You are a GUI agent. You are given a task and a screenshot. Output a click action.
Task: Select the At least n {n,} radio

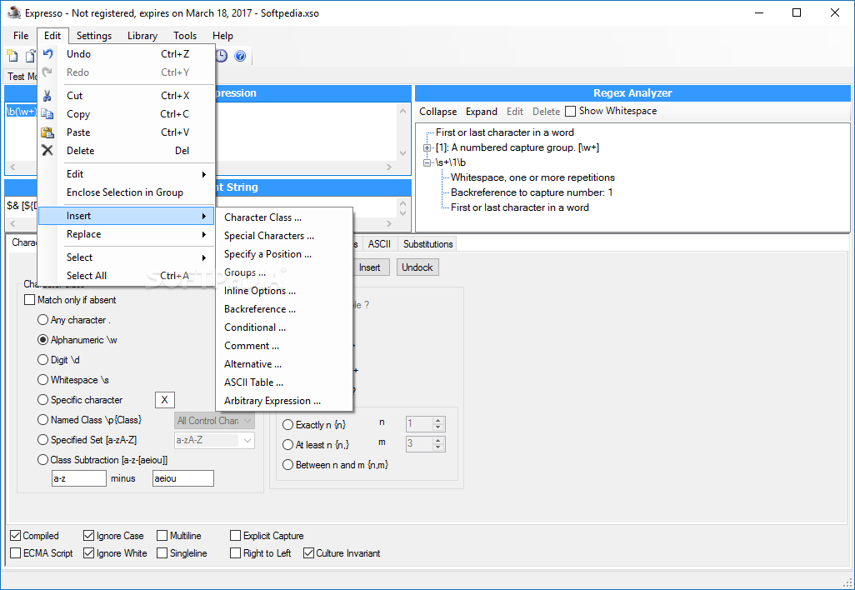[287, 445]
